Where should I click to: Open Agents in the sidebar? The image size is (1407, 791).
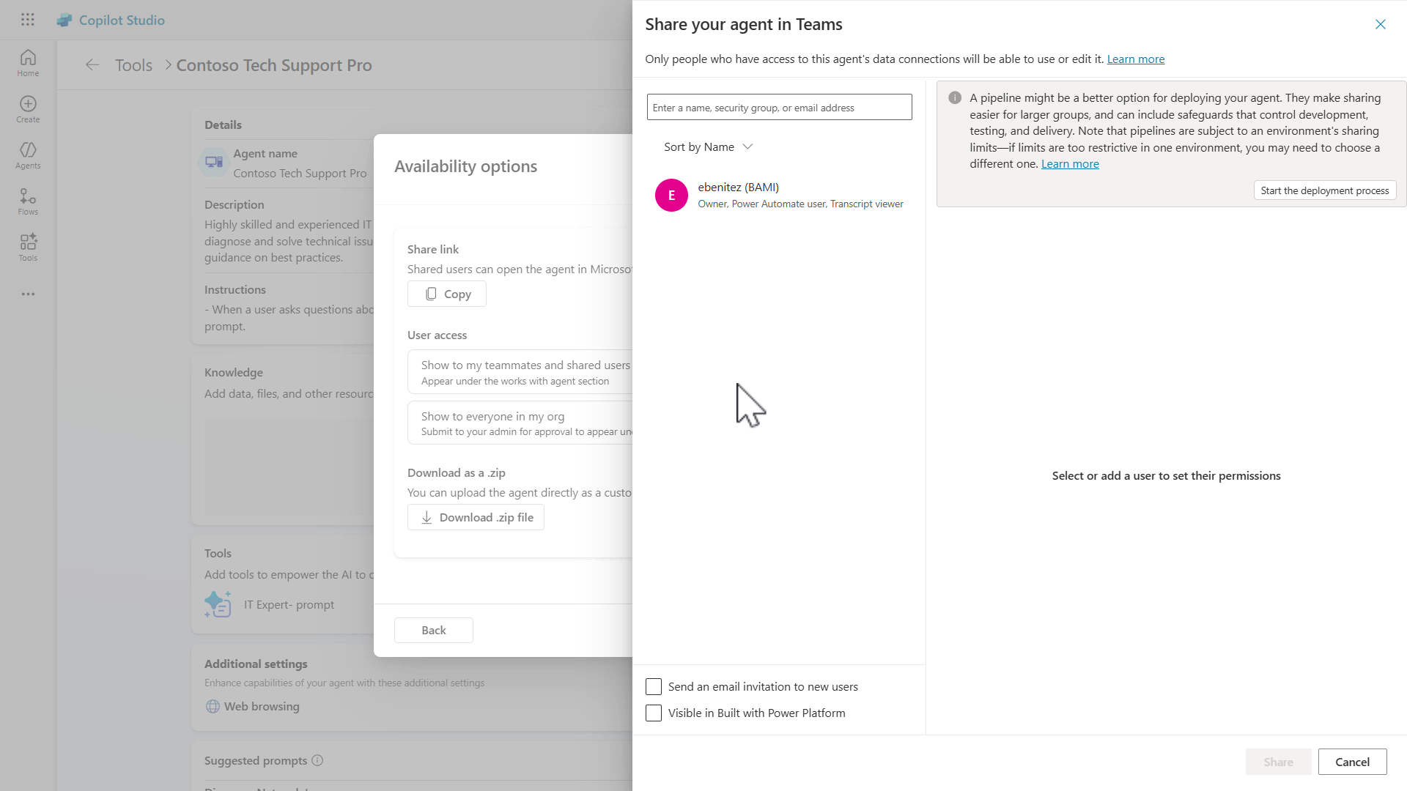28,155
